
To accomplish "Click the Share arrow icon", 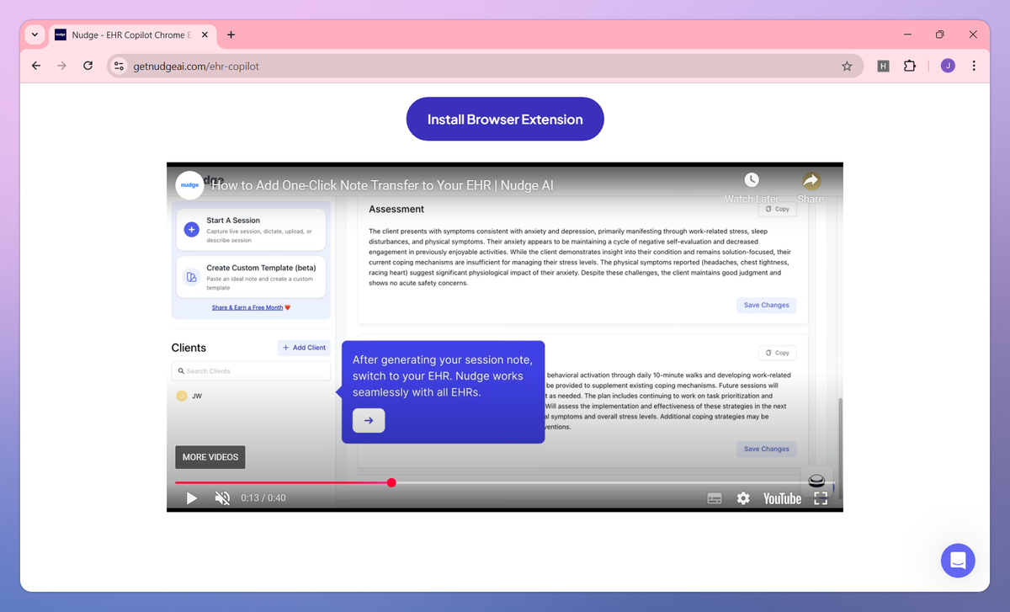I will pos(811,180).
